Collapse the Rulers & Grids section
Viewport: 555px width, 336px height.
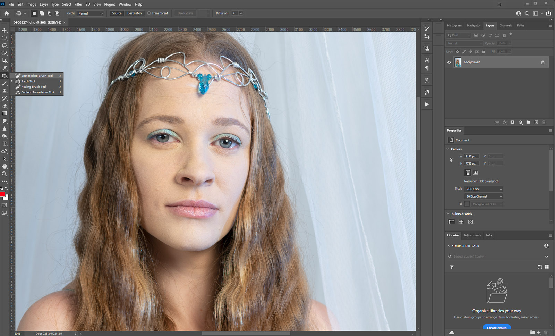pyautogui.click(x=448, y=214)
